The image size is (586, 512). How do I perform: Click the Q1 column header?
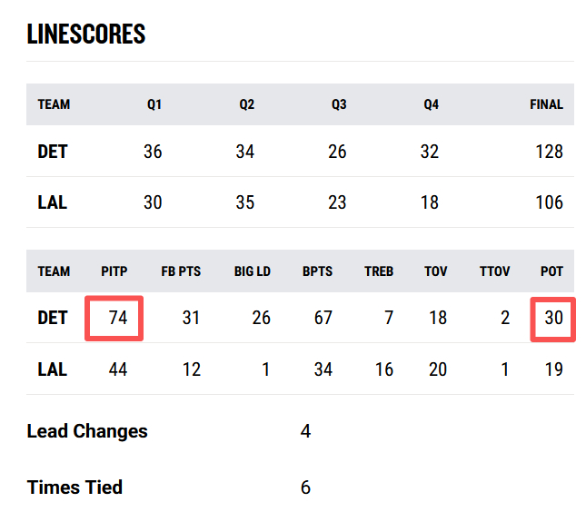point(154,104)
